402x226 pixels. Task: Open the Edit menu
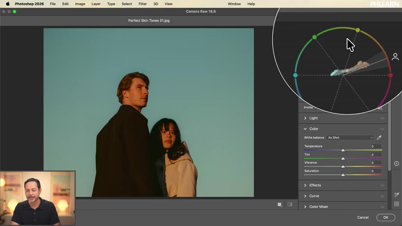(65, 4)
